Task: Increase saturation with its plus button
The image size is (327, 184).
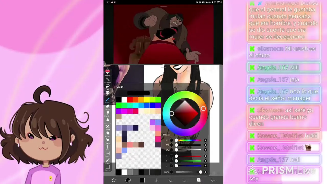Action: click(205, 145)
